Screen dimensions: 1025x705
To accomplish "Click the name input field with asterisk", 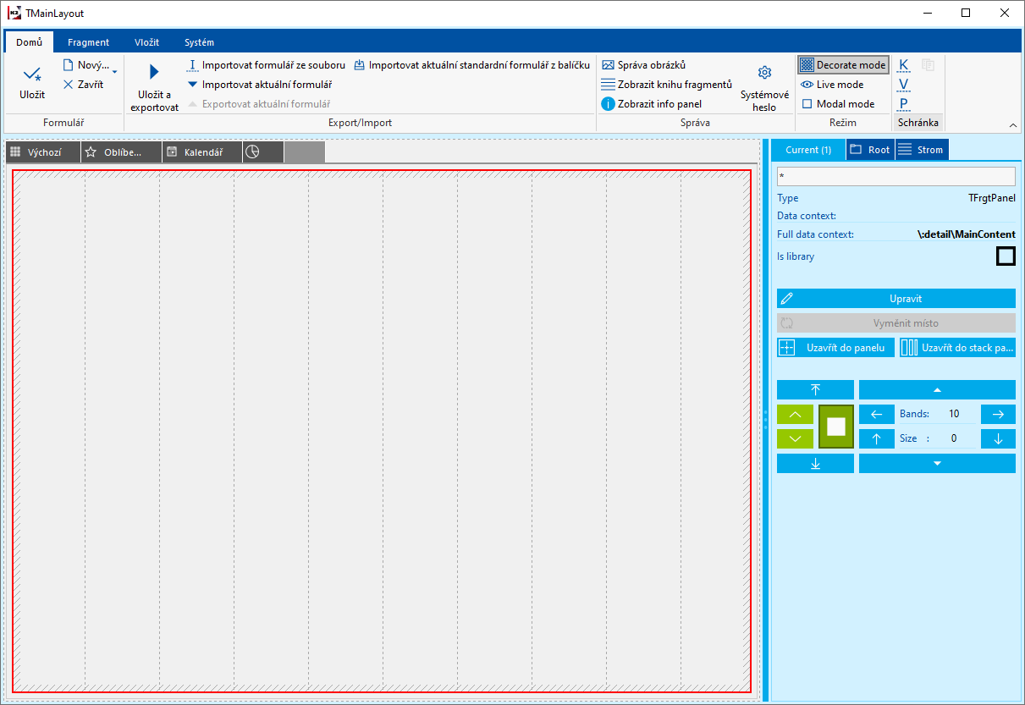I will click(895, 176).
